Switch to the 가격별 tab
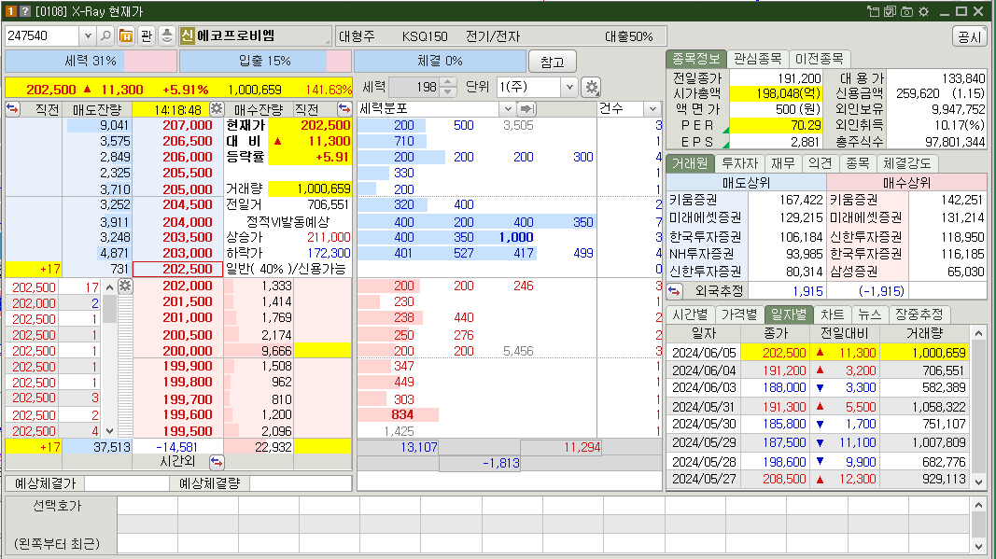Image resolution: width=996 pixels, height=559 pixels. [x=739, y=314]
